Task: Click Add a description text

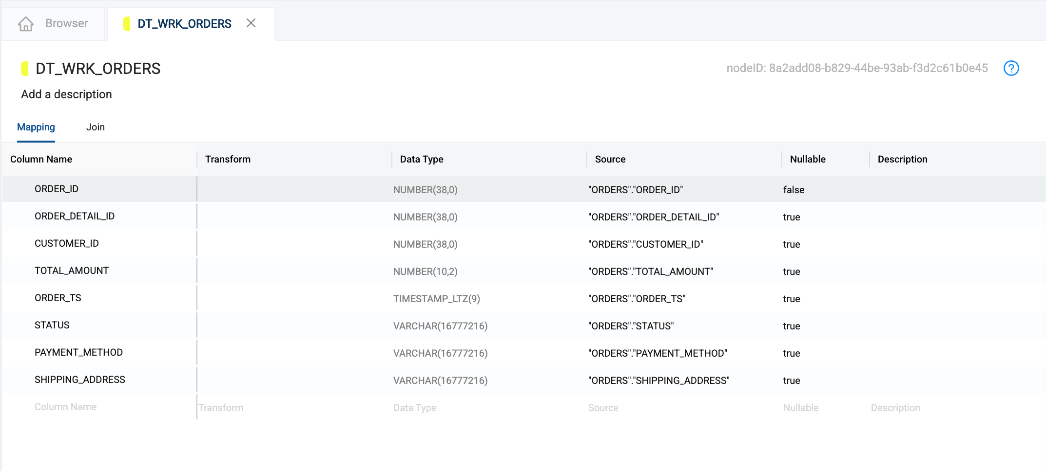Action: click(66, 94)
